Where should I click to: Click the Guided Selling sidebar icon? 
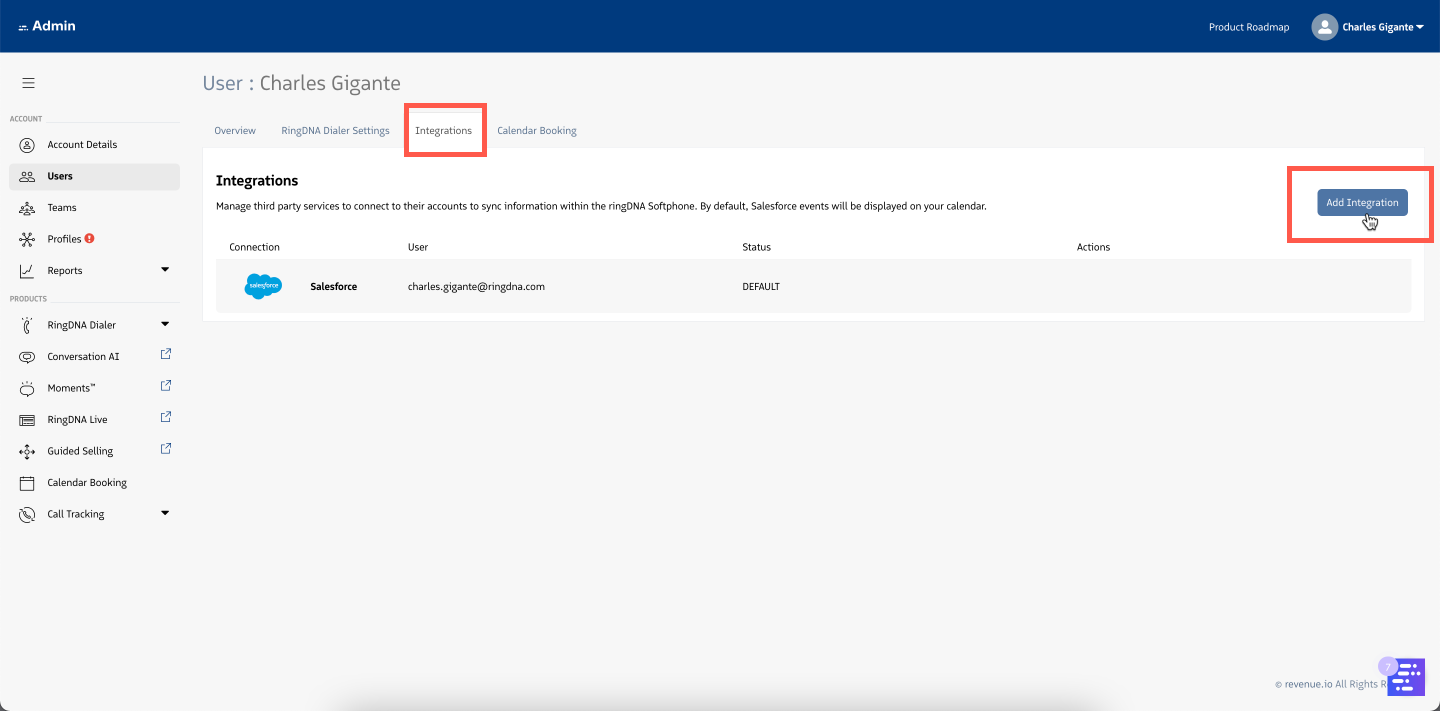click(x=27, y=451)
